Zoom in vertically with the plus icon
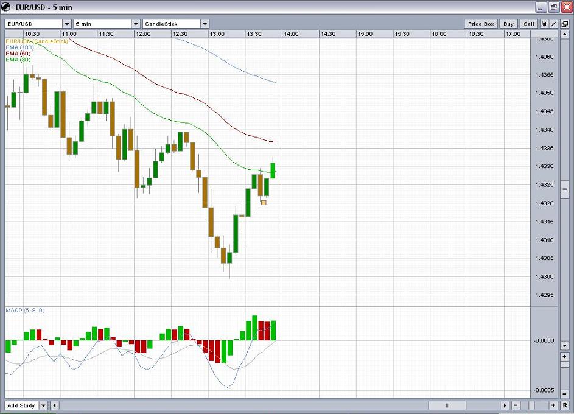The width and height of the screenshot is (574, 414). coord(564,356)
